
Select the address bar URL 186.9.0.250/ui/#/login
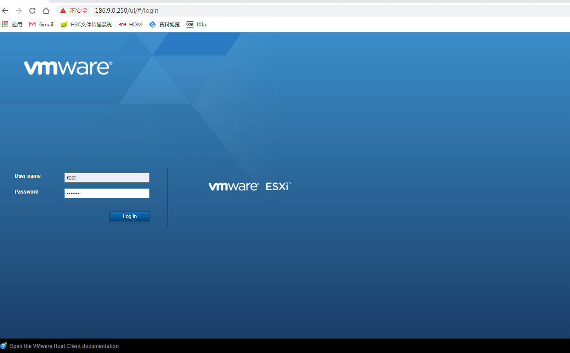(x=127, y=11)
